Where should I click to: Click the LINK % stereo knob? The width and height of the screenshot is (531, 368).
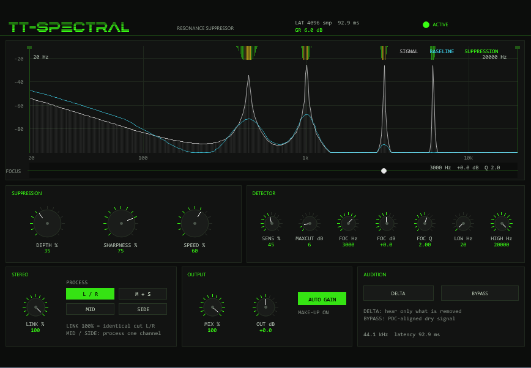coord(35,307)
